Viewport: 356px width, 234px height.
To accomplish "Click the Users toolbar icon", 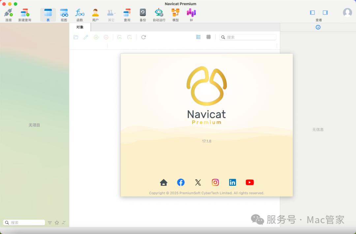I will [95, 13].
